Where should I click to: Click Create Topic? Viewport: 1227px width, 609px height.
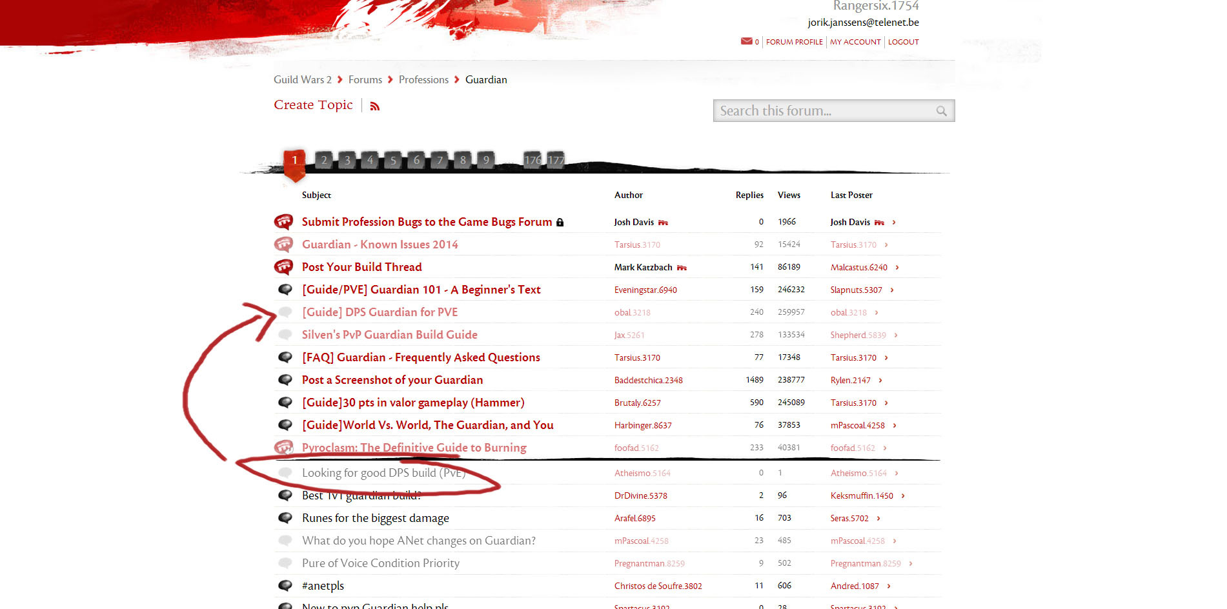[x=313, y=105]
